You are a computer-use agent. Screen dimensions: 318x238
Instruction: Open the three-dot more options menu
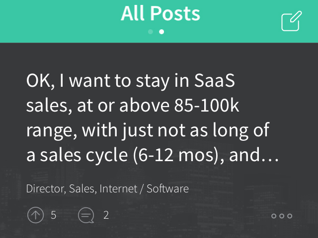pyautogui.click(x=282, y=216)
